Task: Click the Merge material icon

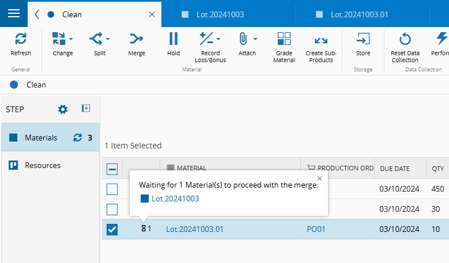Action: (x=136, y=39)
